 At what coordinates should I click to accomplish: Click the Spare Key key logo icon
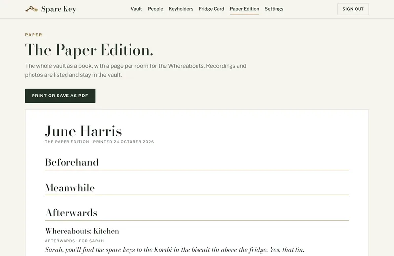32,9
